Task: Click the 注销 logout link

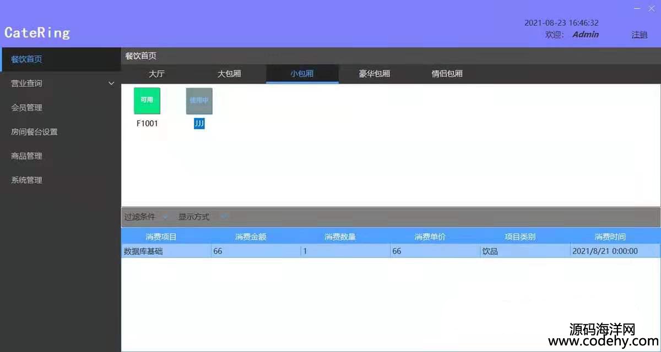Action: tap(640, 35)
